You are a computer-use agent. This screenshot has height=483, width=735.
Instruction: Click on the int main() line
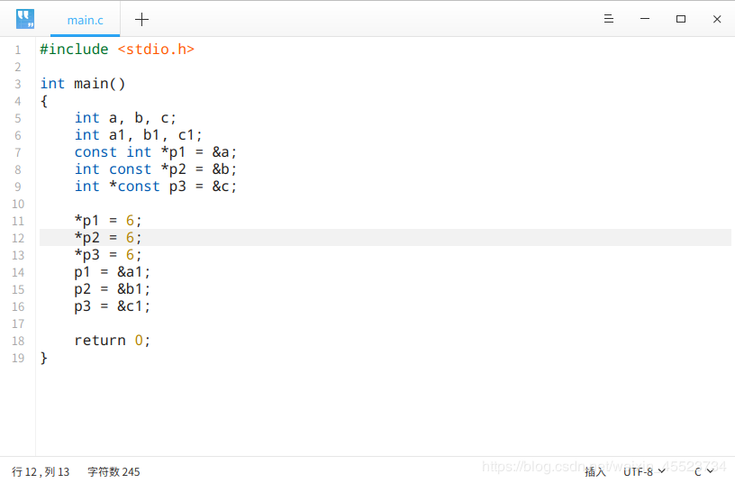coord(83,84)
